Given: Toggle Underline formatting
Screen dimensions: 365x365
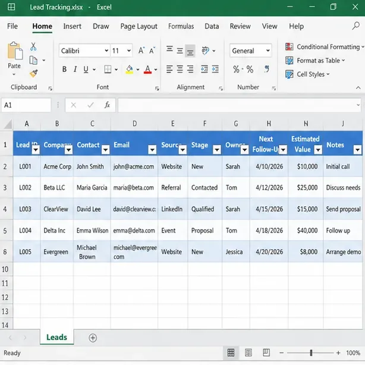Looking at the screenshot, I should tap(86, 69).
